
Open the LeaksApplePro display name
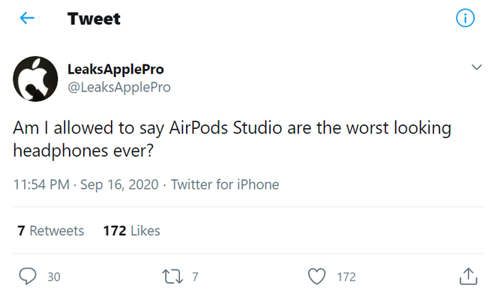[115, 70]
